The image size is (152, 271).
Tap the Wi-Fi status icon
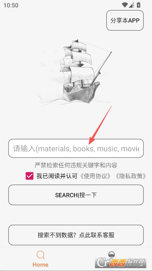tap(125, 5)
